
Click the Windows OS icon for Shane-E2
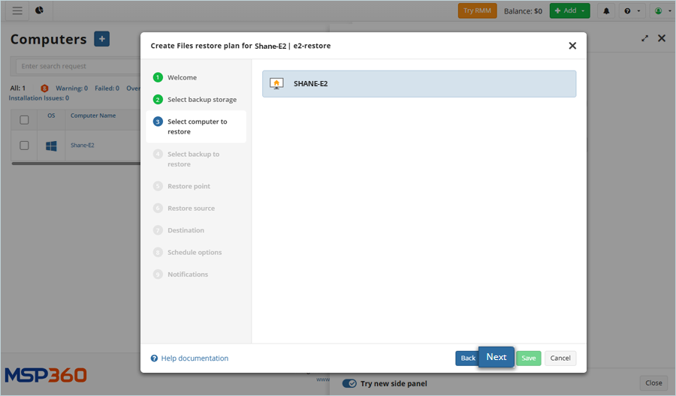click(51, 145)
